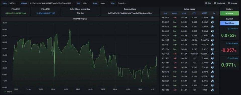
Task: Open tx icon for 13:05:45 trade
Action: click(212, 72)
